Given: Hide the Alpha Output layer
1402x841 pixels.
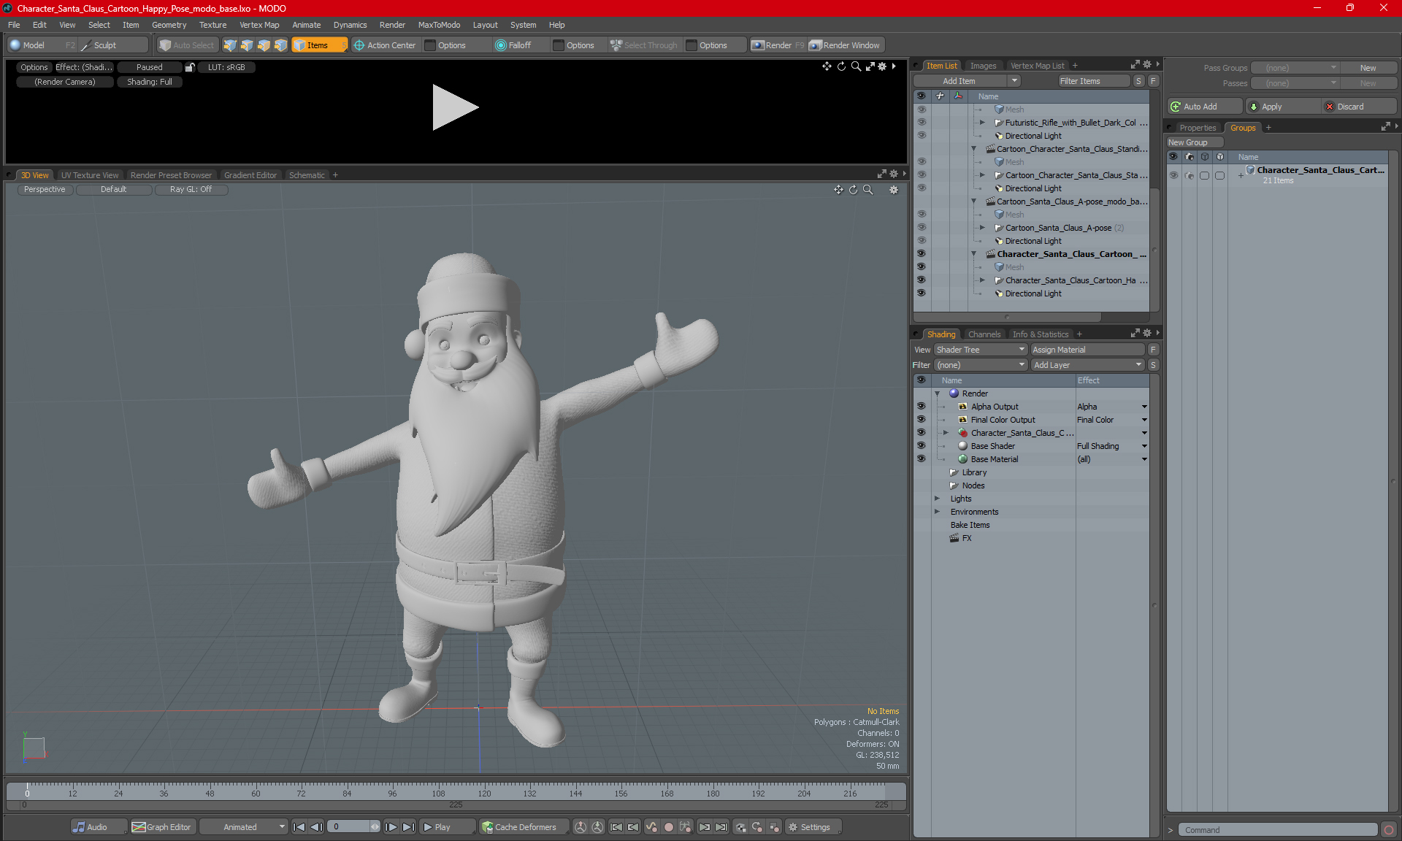Looking at the screenshot, I should coord(921,407).
